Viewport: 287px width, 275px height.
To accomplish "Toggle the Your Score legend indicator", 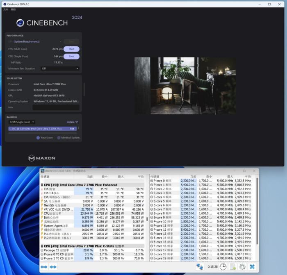I will (x=38, y=138).
